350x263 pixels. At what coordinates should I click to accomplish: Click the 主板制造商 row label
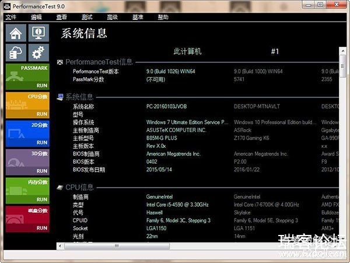(86, 130)
